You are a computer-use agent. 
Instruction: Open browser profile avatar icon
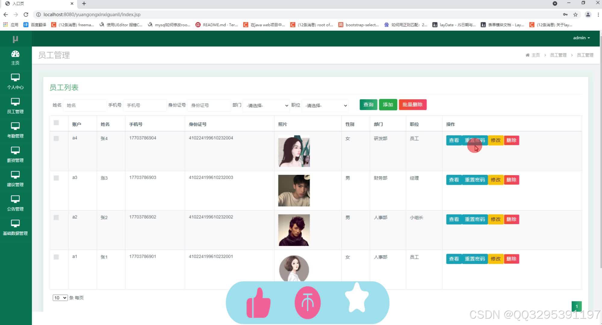(588, 14)
